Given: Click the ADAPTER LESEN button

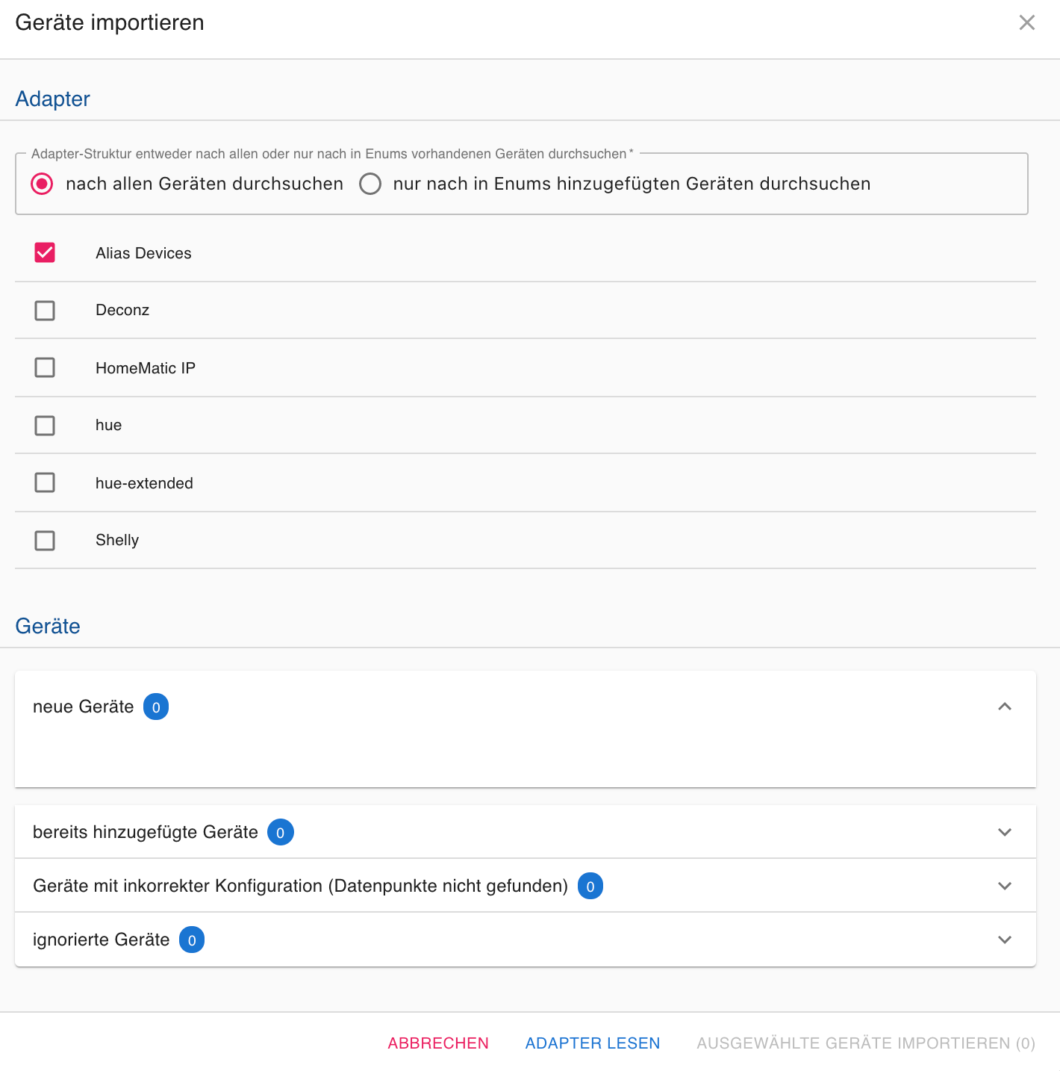Looking at the screenshot, I should coord(593,1043).
